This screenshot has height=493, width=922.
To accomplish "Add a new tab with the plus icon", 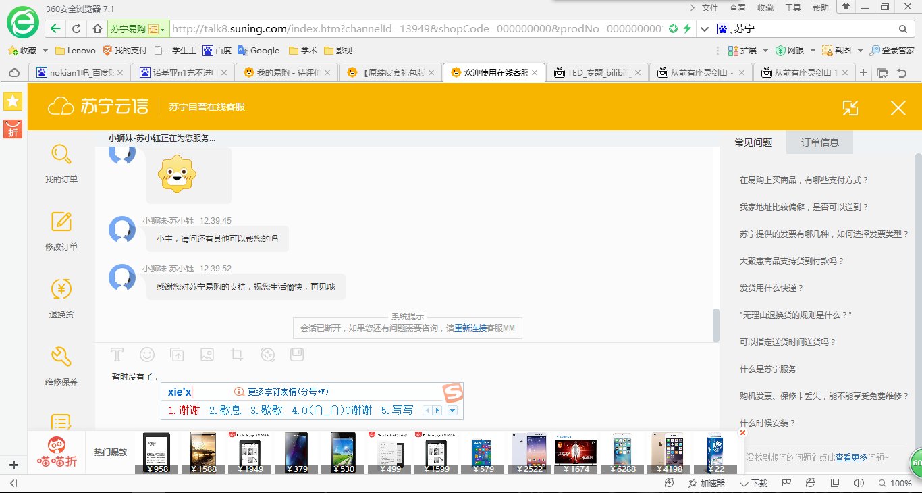I will point(863,73).
